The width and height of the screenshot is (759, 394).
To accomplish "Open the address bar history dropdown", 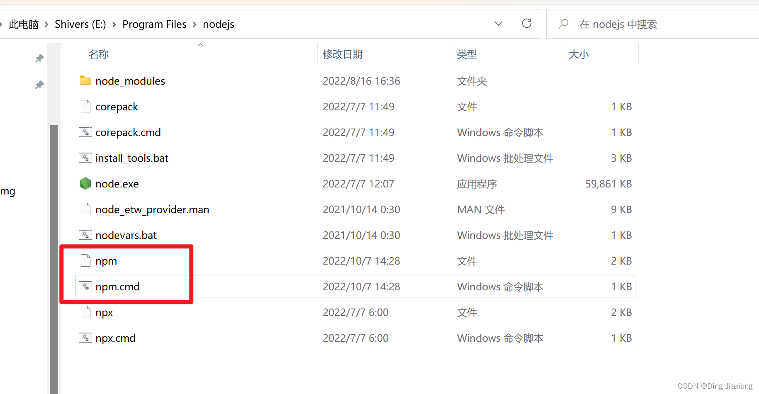I will pos(499,24).
